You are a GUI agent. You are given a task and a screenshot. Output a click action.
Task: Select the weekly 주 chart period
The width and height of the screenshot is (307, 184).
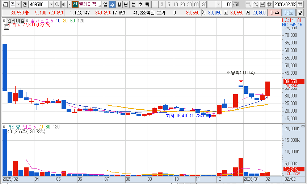[112, 4]
